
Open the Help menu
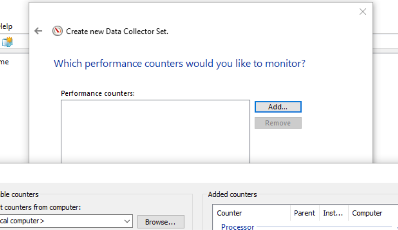tap(6, 26)
